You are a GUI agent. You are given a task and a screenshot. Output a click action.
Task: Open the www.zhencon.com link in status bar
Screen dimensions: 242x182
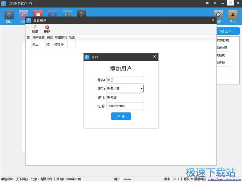[224, 179]
